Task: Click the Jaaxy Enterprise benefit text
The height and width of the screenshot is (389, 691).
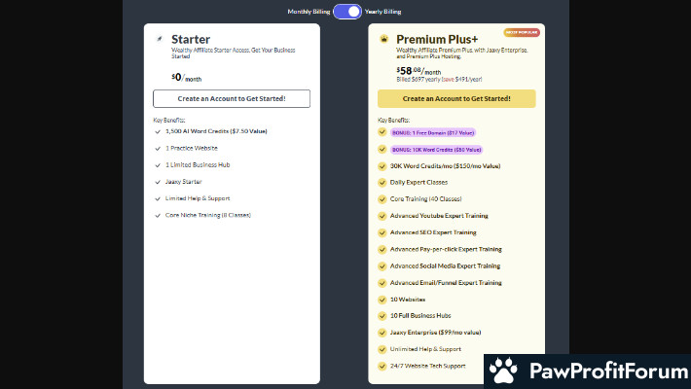Action: [x=438, y=333]
